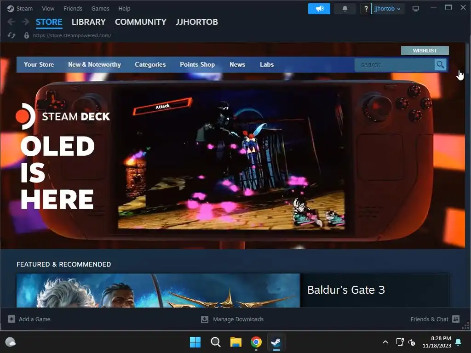Click the question mark help icon
471x353 pixels.
pos(366,9)
